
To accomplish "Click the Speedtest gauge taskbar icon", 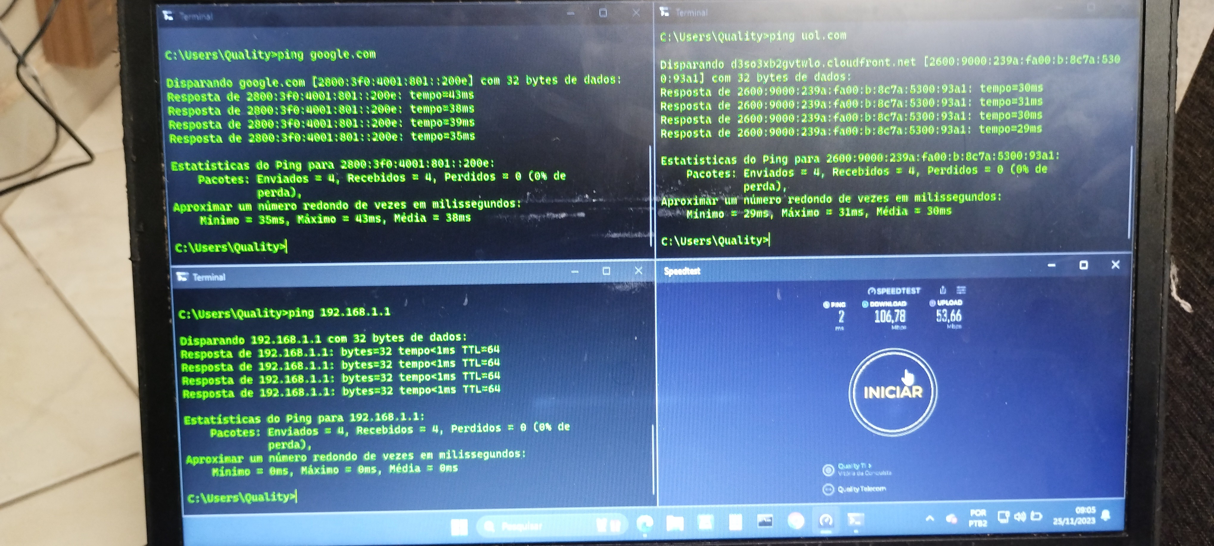I will pos(825,520).
